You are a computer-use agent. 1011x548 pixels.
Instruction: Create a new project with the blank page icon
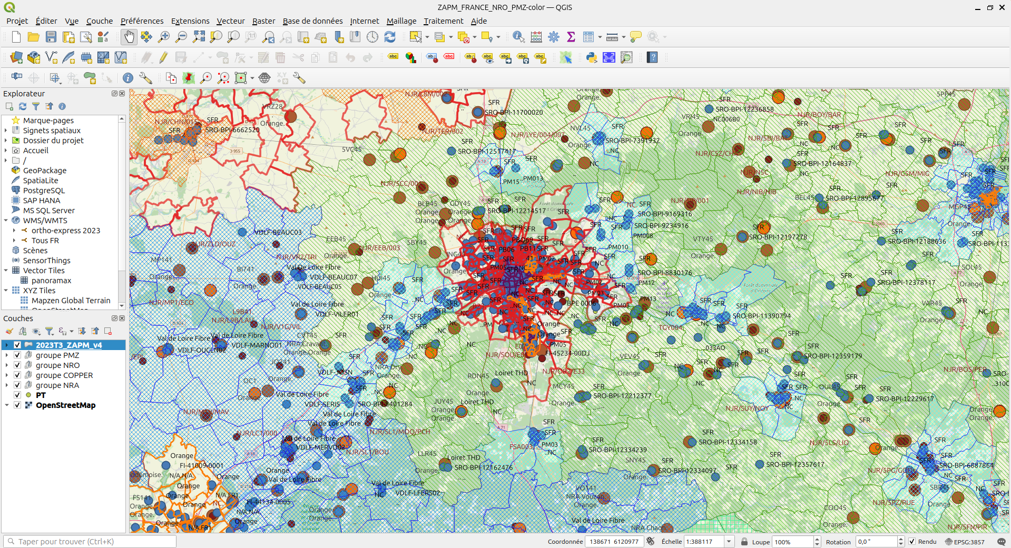tap(16, 37)
